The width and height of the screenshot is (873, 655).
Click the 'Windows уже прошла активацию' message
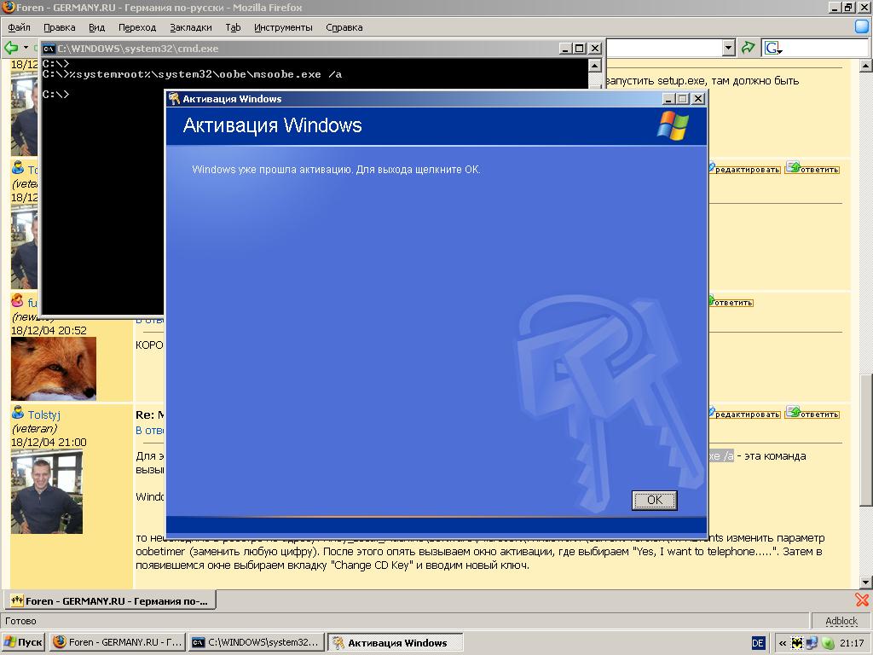(336, 170)
